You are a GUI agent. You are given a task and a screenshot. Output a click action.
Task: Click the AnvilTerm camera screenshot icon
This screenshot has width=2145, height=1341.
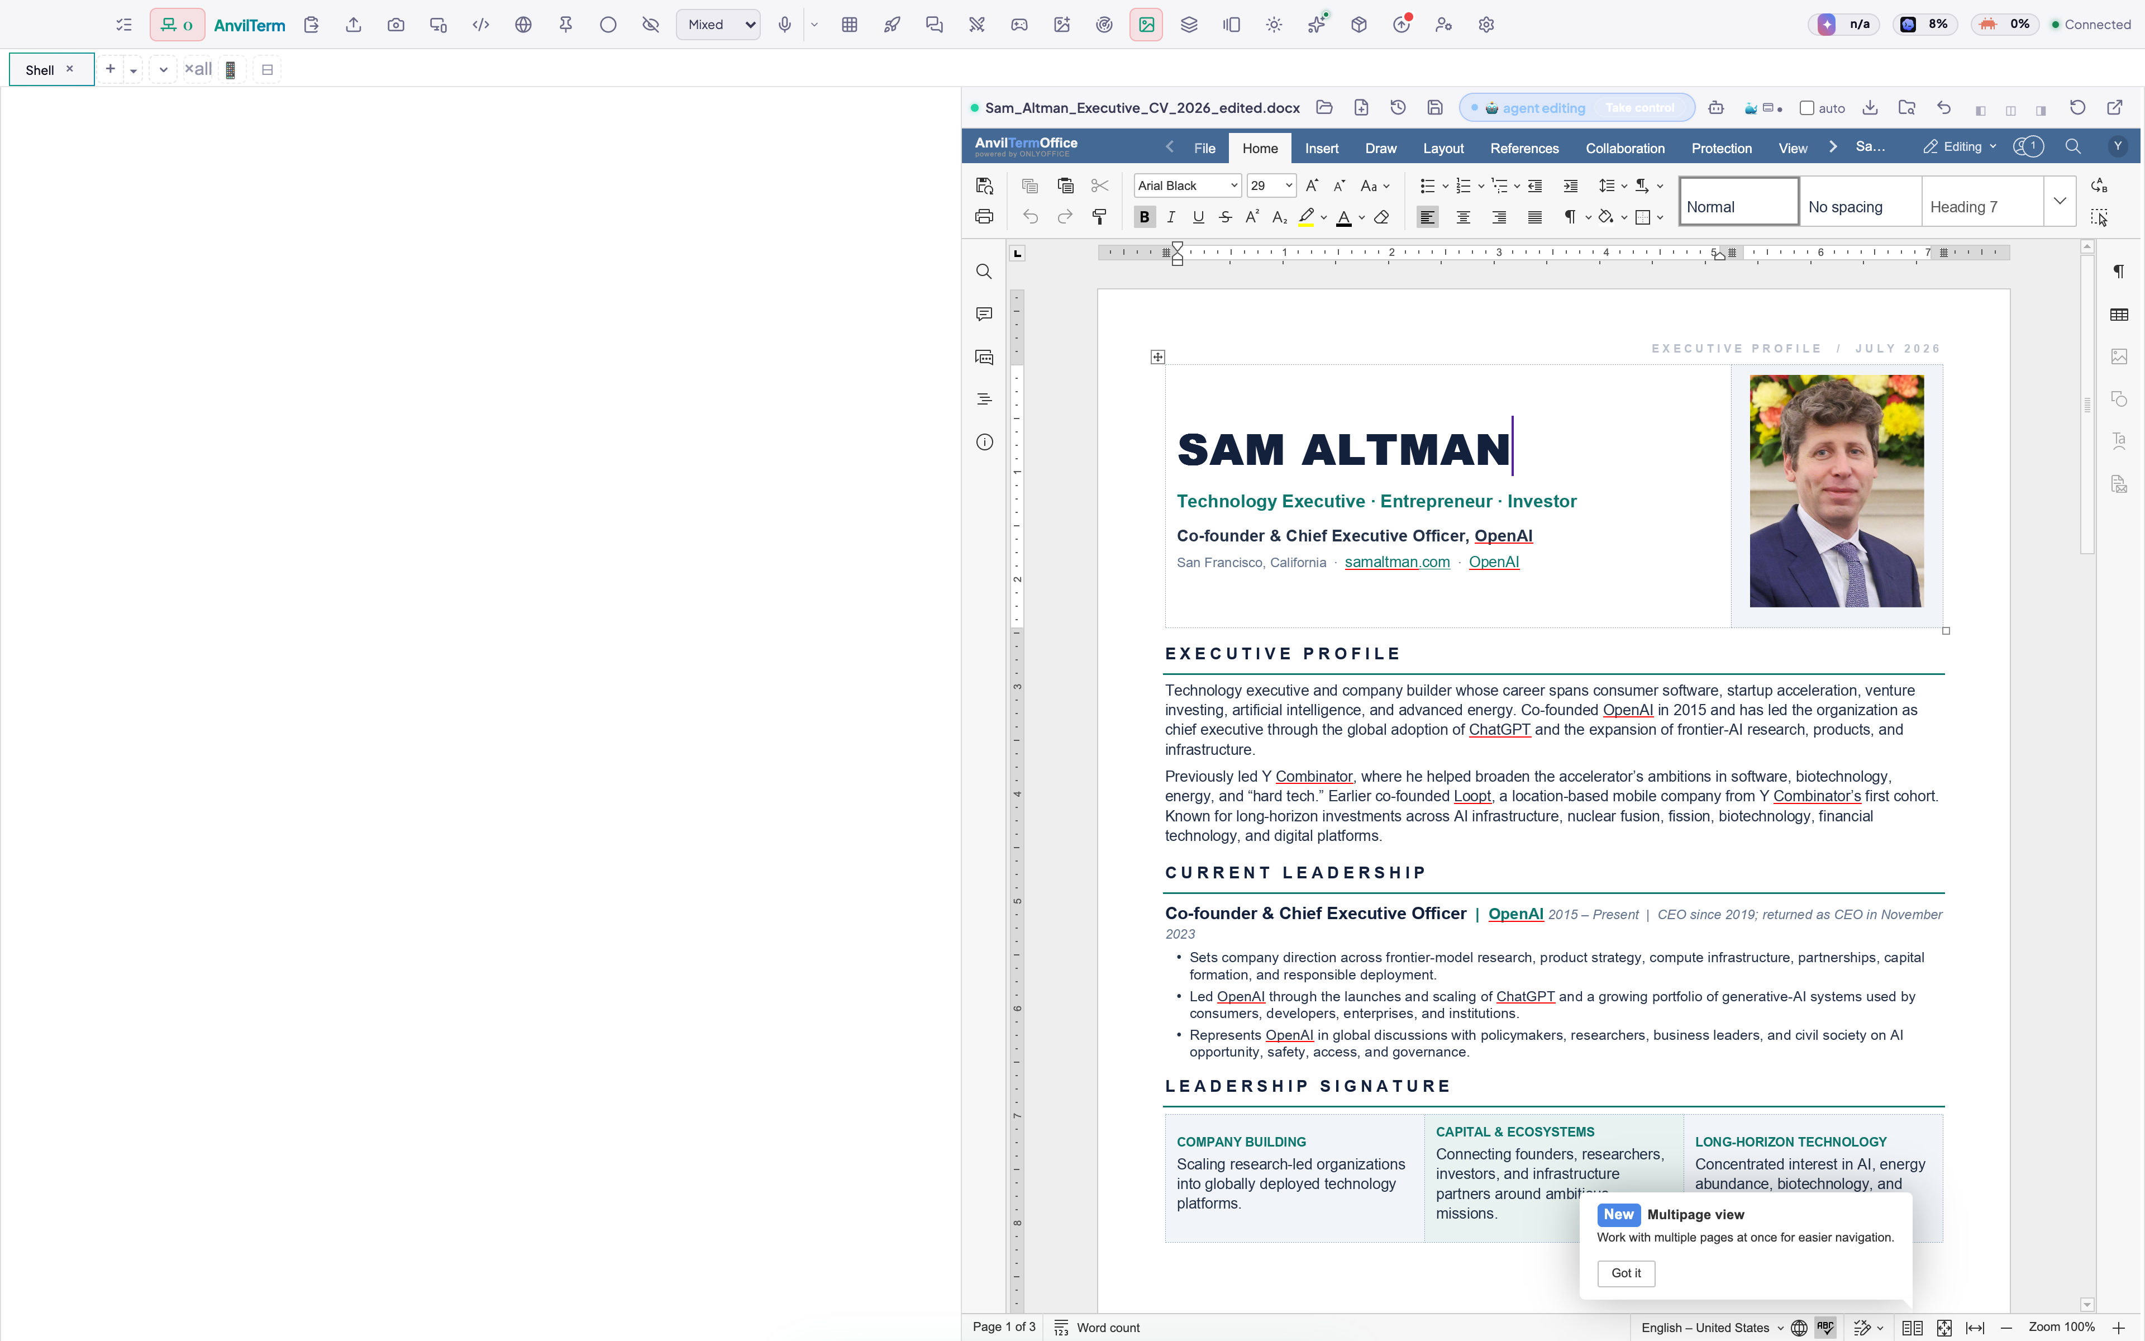[395, 25]
